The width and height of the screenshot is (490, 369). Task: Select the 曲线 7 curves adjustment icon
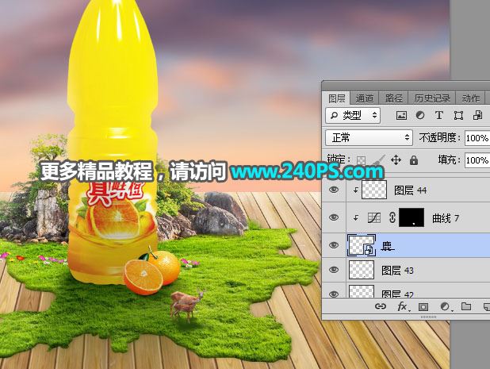coord(374,217)
